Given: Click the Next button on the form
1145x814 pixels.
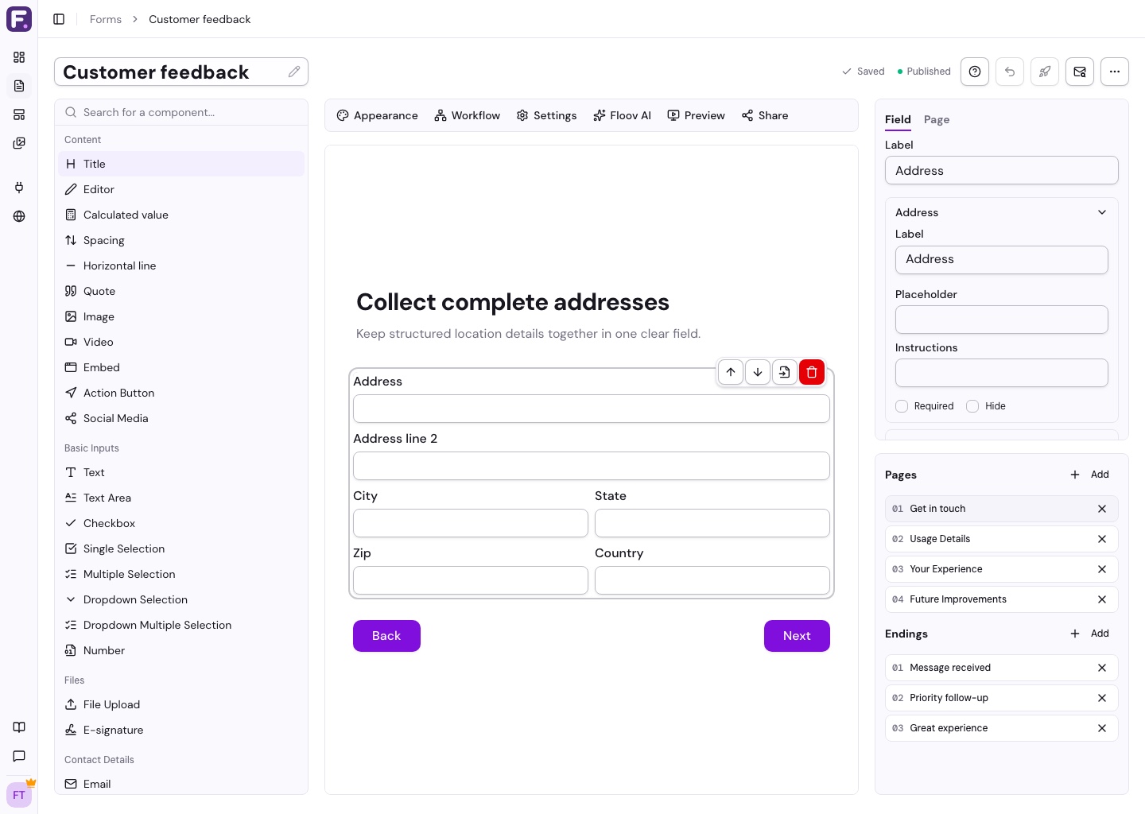Looking at the screenshot, I should pos(797,636).
